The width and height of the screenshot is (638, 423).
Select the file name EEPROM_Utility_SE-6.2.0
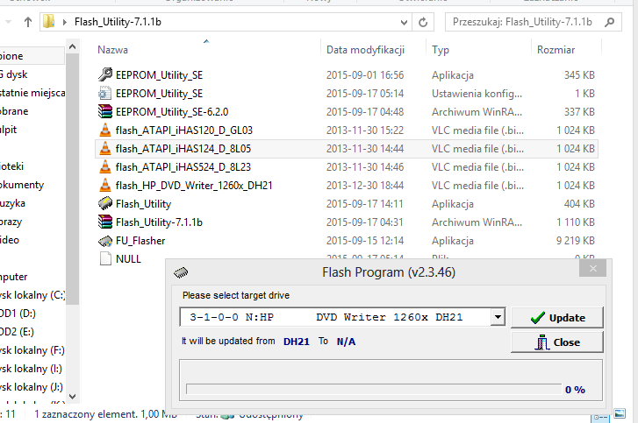click(x=172, y=112)
